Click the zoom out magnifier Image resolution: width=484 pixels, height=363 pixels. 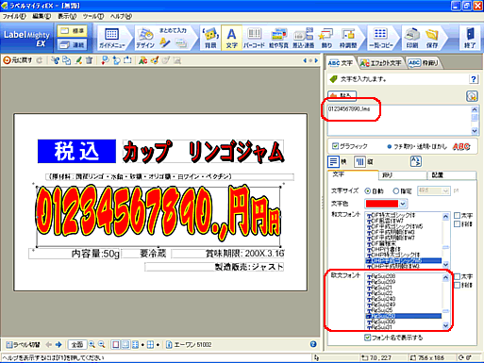(x=102, y=345)
